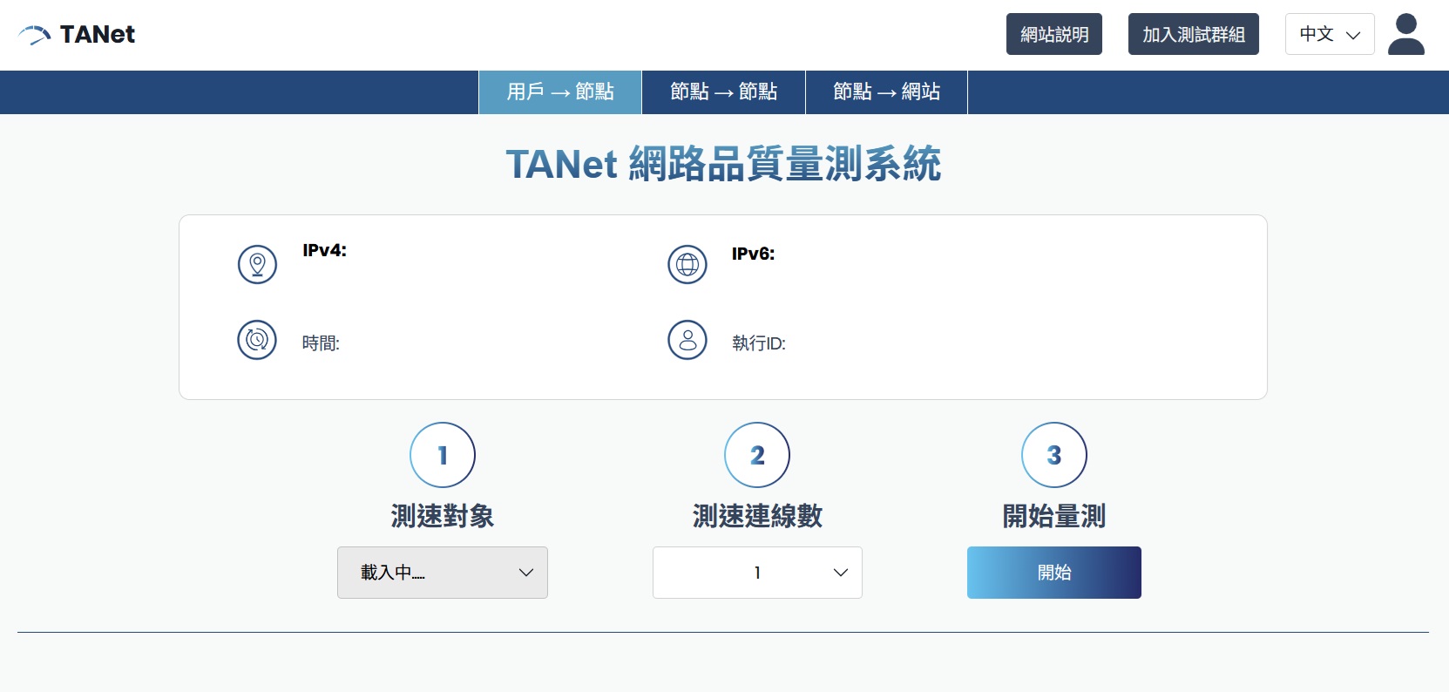Switch to the 節點 → 節點 tab
Image resolution: width=1449 pixels, height=692 pixels.
point(723,92)
